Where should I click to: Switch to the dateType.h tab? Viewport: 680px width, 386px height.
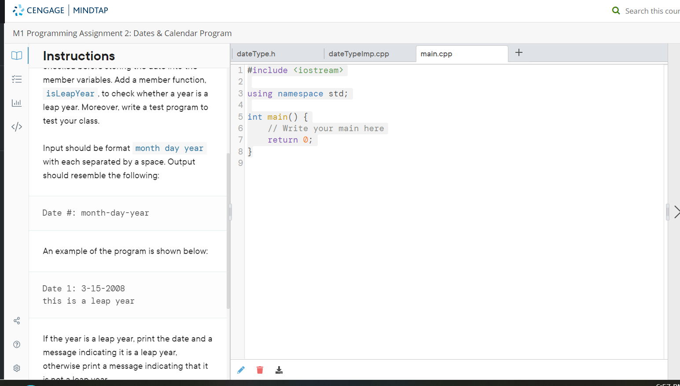[x=256, y=54]
